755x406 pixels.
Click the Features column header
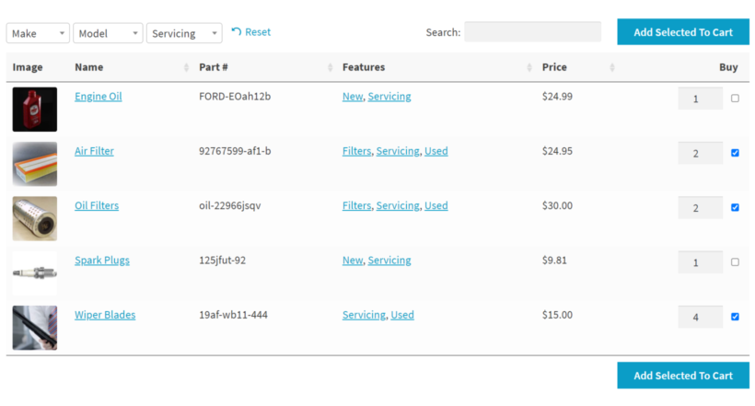click(x=364, y=67)
